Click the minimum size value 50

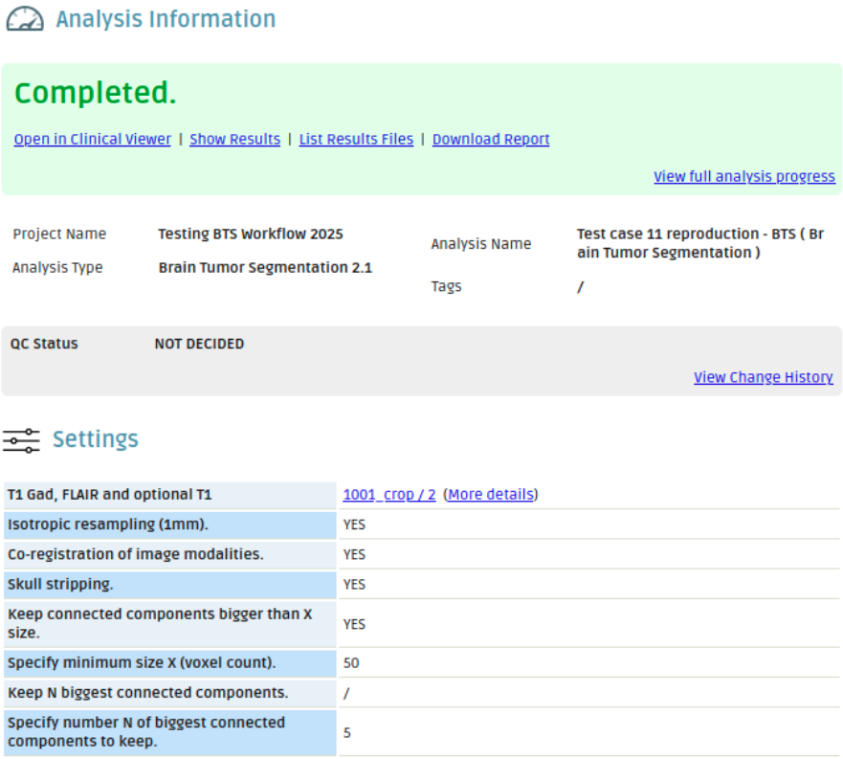pyautogui.click(x=351, y=662)
